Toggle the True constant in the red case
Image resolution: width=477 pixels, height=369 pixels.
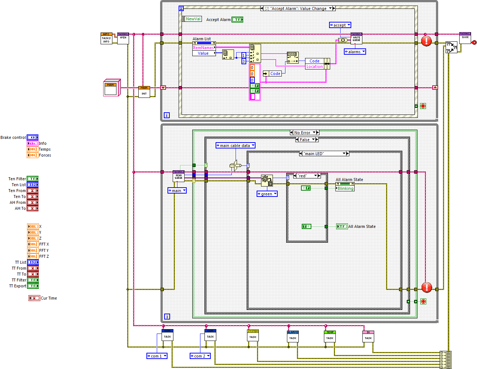pos(307,226)
